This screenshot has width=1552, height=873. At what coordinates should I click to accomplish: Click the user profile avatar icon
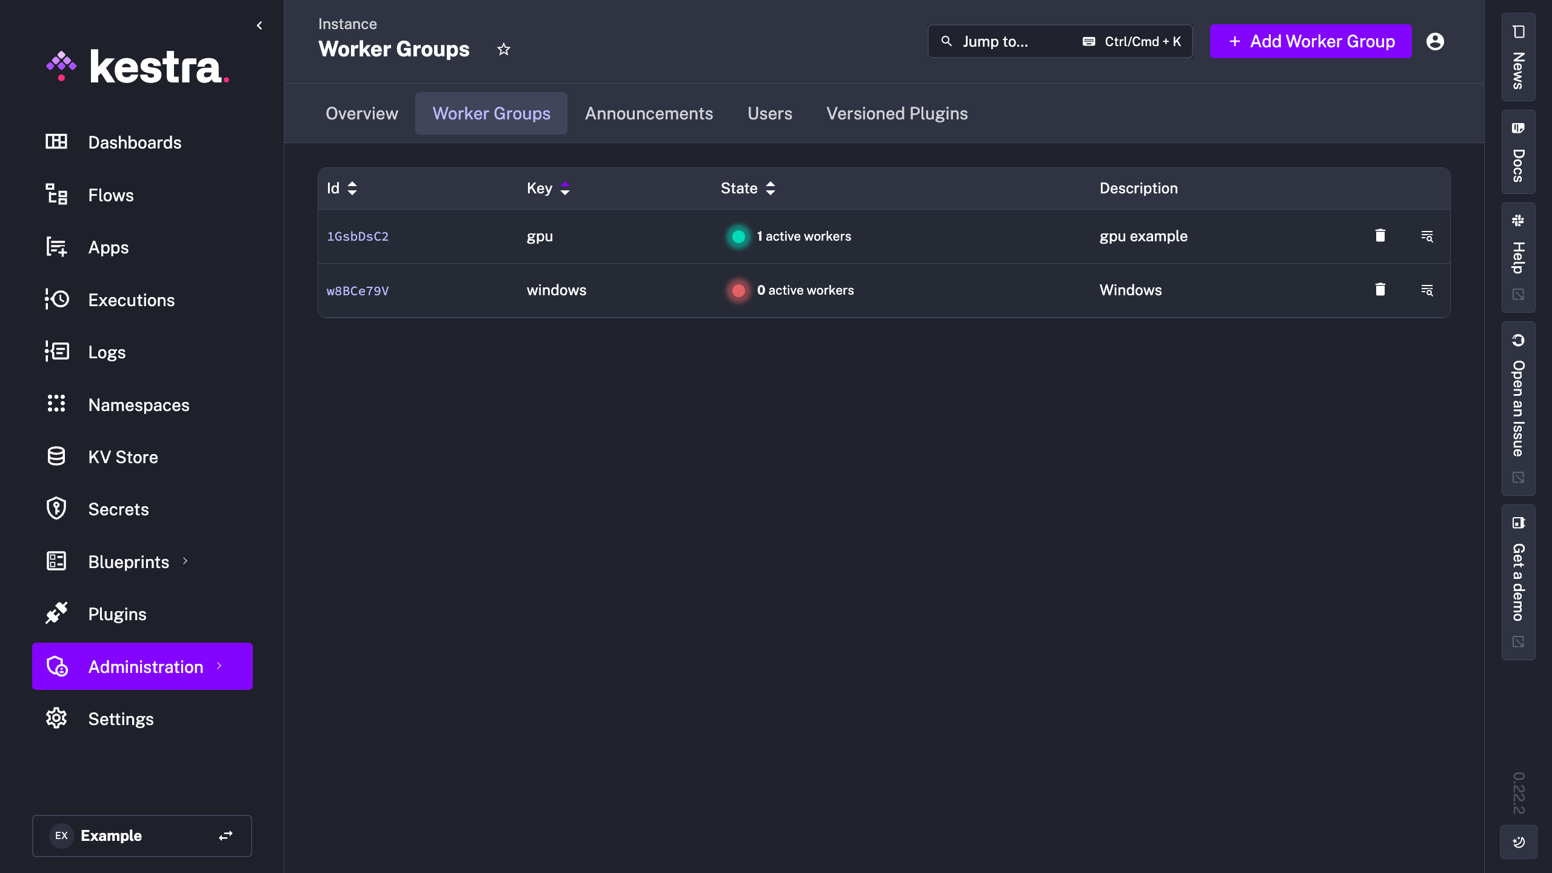[1435, 41]
